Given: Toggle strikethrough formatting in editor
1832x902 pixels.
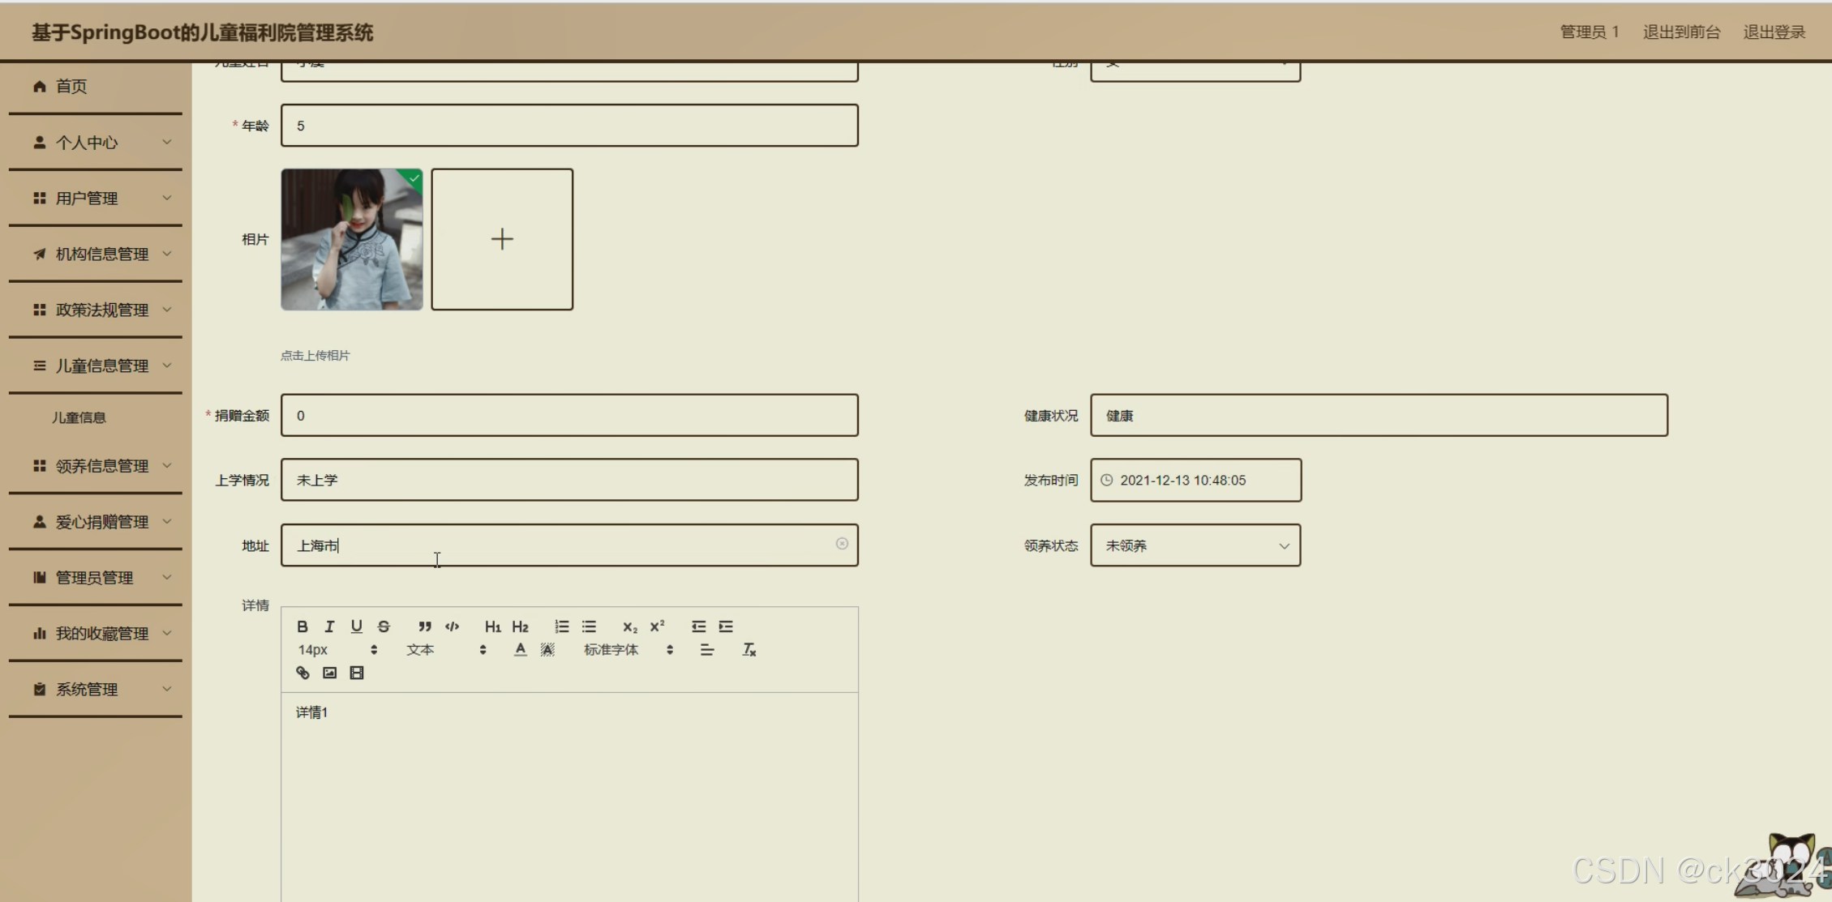Looking at the screenshot, I should tap(384, 626).
